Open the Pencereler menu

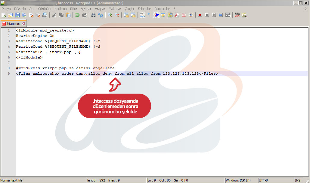pos(162,9)
